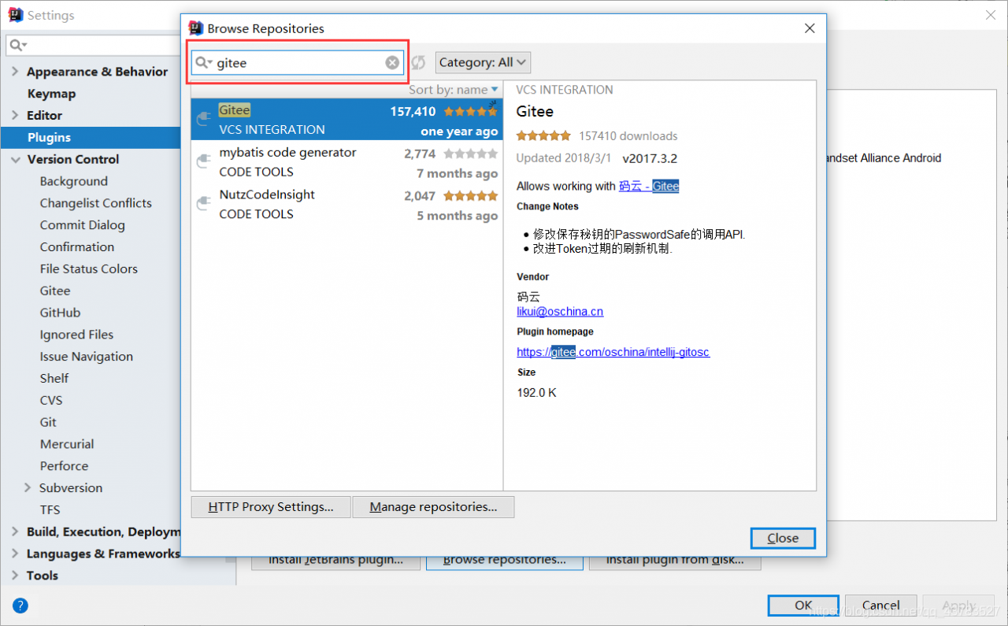Open Perforce settings
1008x626 pixels.
tap(65, 466)
